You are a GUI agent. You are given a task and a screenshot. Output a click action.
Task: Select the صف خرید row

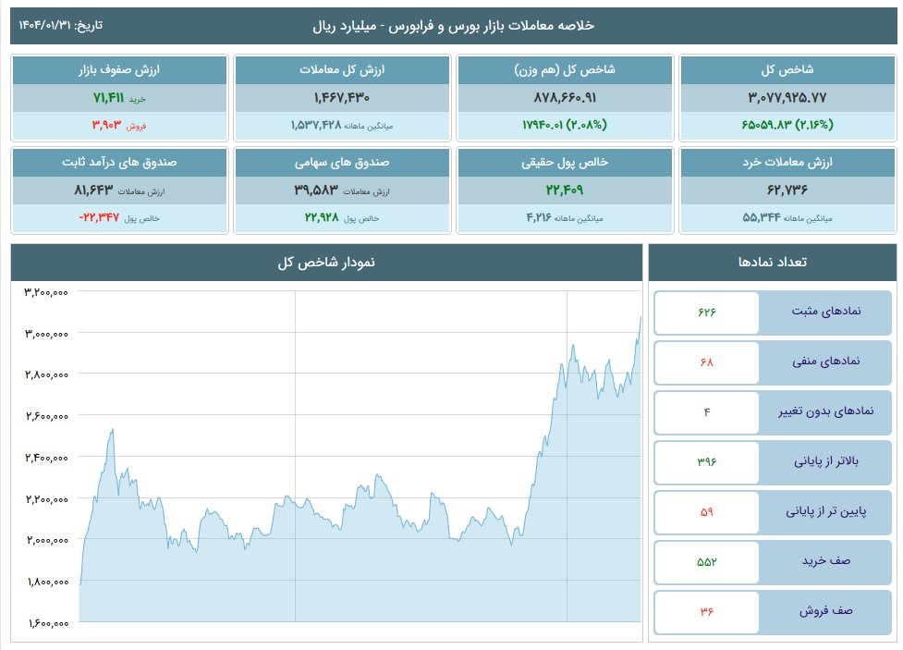pos(772,562)
